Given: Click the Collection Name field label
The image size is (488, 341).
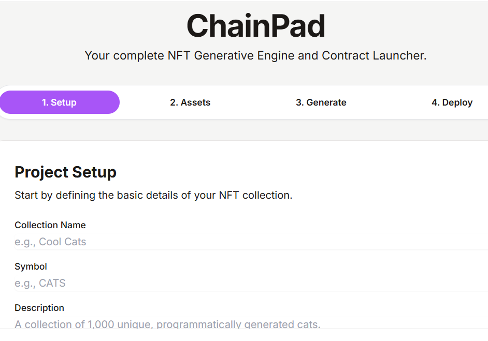Looking at the screenshot, I should [50, 225].
